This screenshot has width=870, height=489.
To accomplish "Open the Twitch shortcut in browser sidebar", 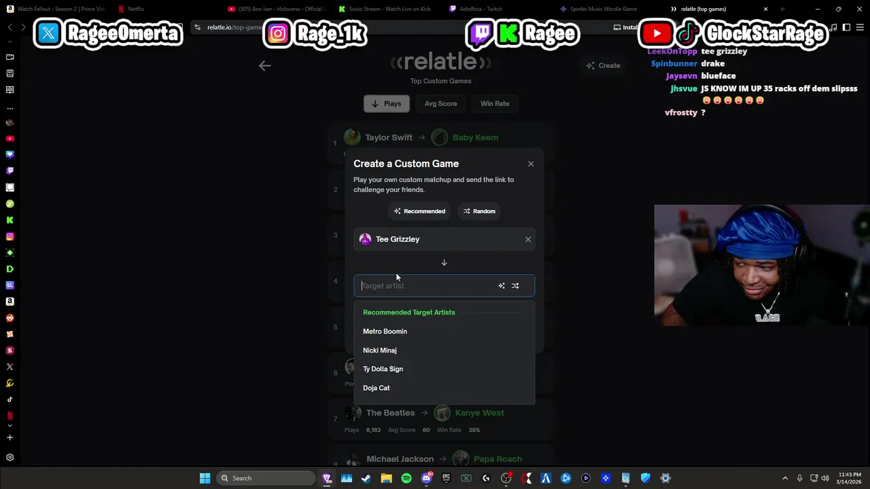I will coord(10,171).
